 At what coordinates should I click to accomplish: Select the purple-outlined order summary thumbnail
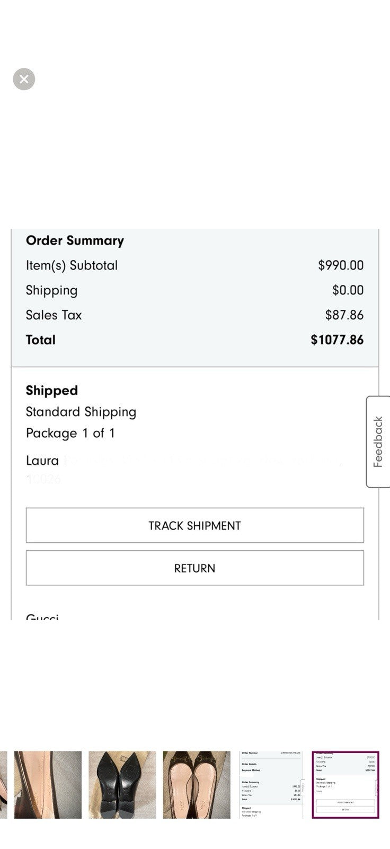coord(345,784)
